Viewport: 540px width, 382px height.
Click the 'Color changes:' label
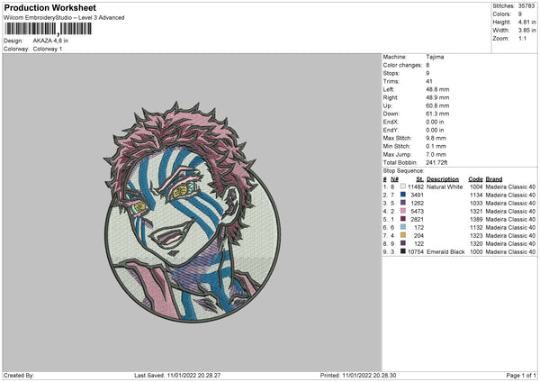point(402,65)
